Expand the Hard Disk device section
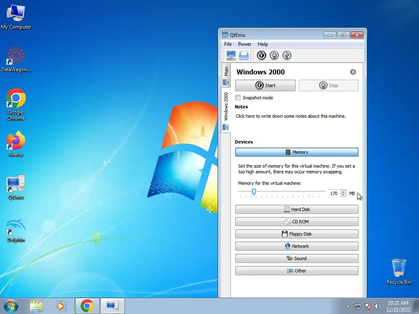 [297, 209]
